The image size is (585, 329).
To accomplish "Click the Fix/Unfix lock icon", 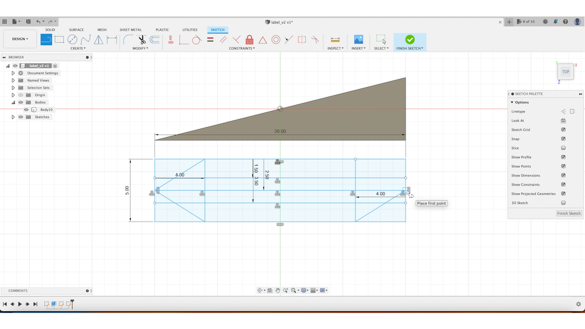I will (250, 39).
